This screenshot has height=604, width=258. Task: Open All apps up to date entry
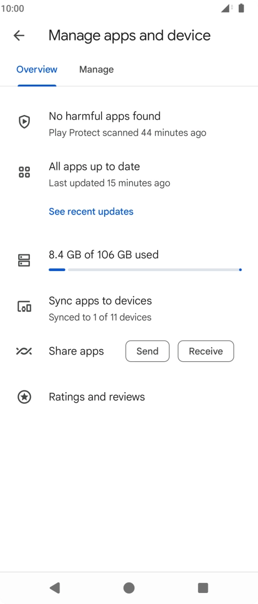[129, 174]
